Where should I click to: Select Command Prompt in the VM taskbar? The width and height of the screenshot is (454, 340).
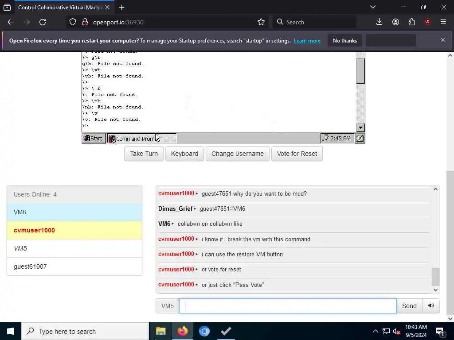141,139
